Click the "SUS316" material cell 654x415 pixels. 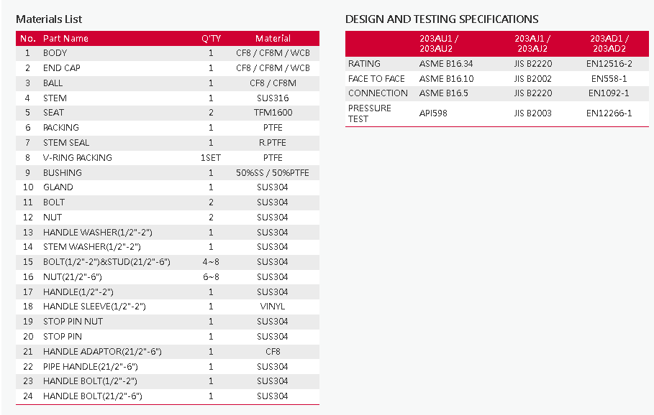(x=273, y=98)
